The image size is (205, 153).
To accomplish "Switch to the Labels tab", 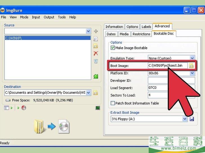I will tap(146, 27).
